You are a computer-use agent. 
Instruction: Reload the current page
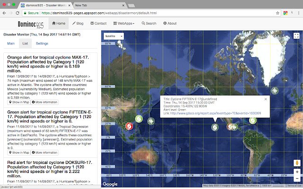(18, 13)
